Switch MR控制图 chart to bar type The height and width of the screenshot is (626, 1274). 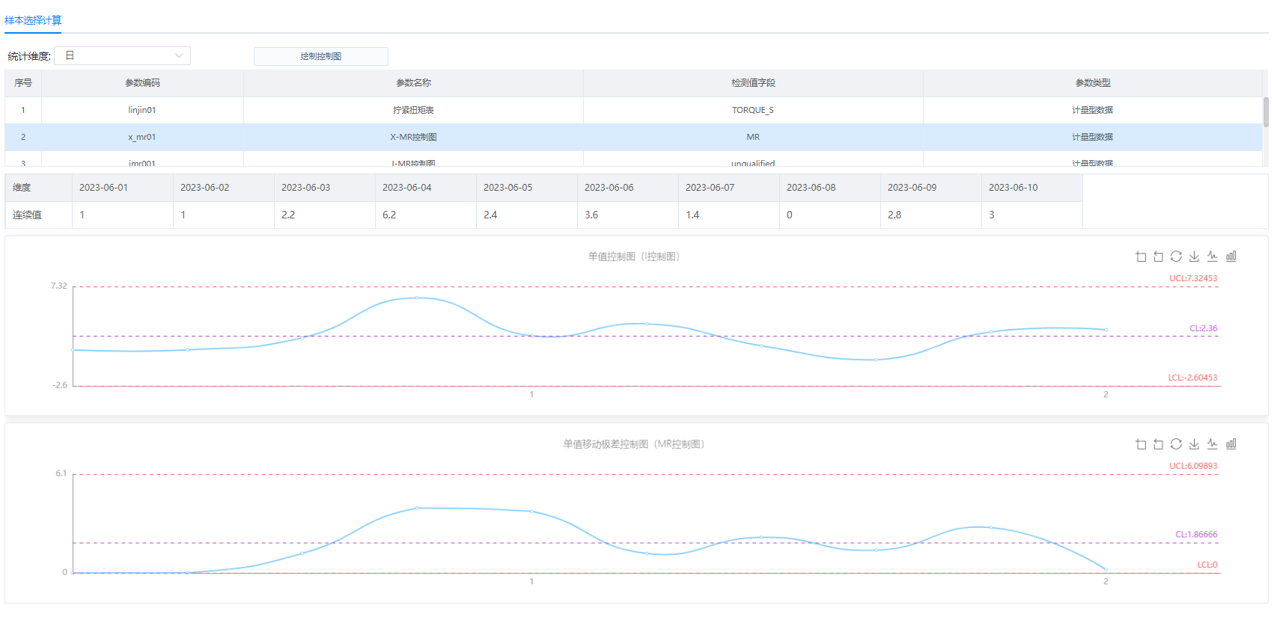pos(1231,444)
